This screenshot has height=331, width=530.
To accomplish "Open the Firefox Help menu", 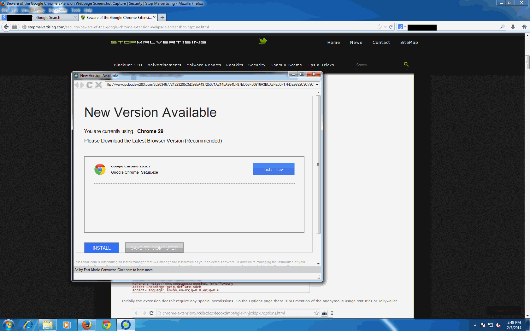I will point(88,10).
